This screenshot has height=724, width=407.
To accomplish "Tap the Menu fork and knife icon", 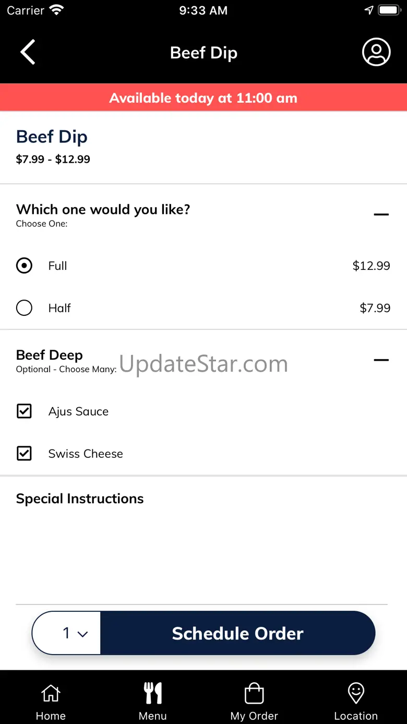I will pos(153,694).
